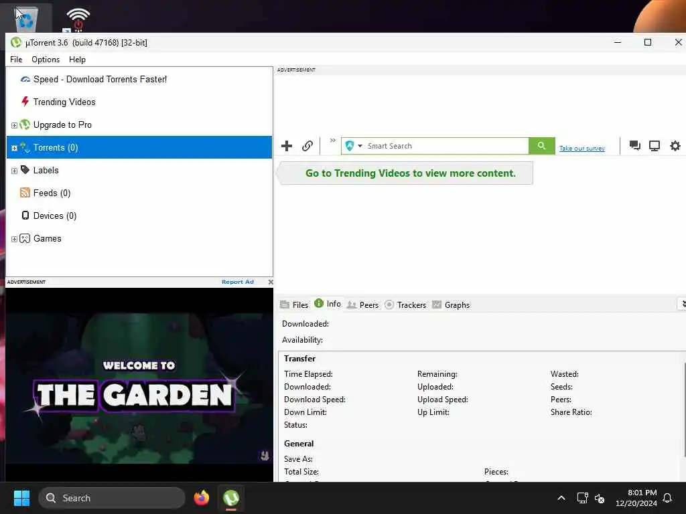The height and width of the screenshot is (514, 686).
Task: Select Labels in sidebar
Action: coord(46,170)
